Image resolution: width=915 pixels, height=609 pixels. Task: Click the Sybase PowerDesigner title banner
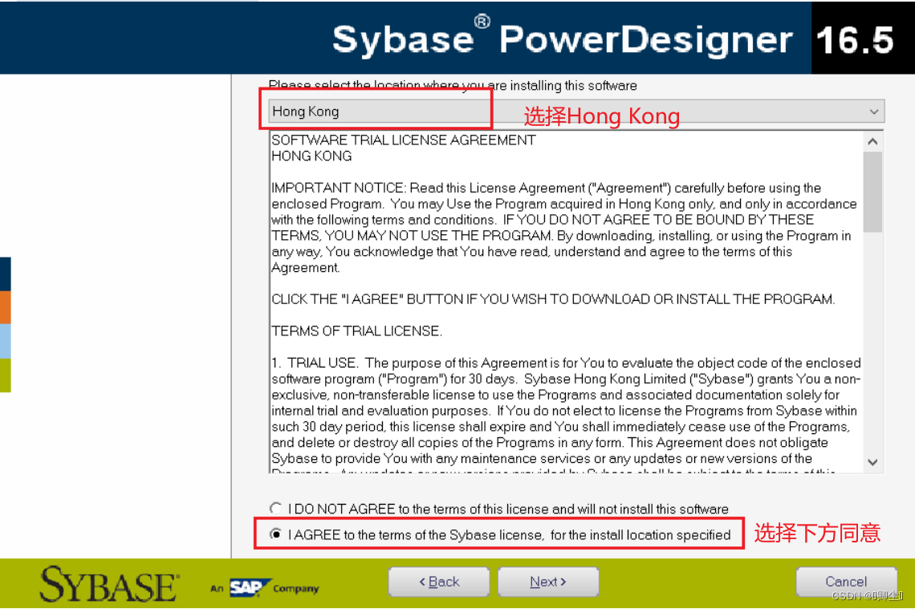click(x=562, y=37)
